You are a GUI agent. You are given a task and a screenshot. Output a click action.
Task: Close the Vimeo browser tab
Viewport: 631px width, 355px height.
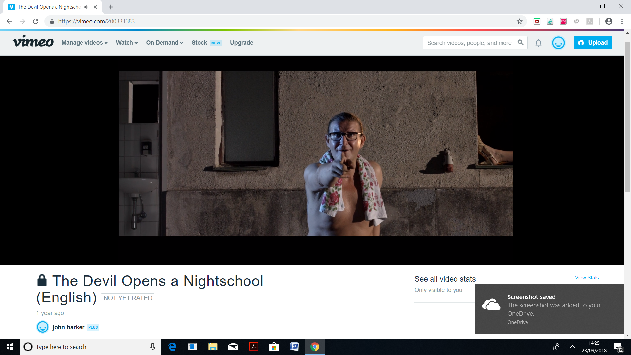coord(95,7)
